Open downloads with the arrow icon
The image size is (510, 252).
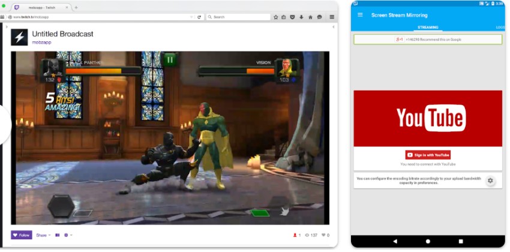pyautogui.click(x=302, y=17)
